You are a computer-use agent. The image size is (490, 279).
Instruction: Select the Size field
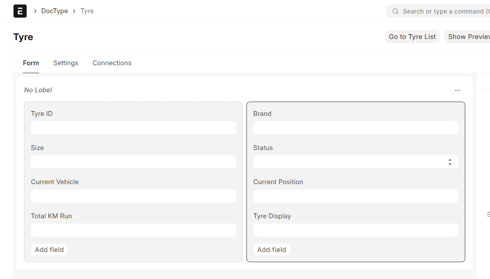pyautogui.click(x=133, y=162)
